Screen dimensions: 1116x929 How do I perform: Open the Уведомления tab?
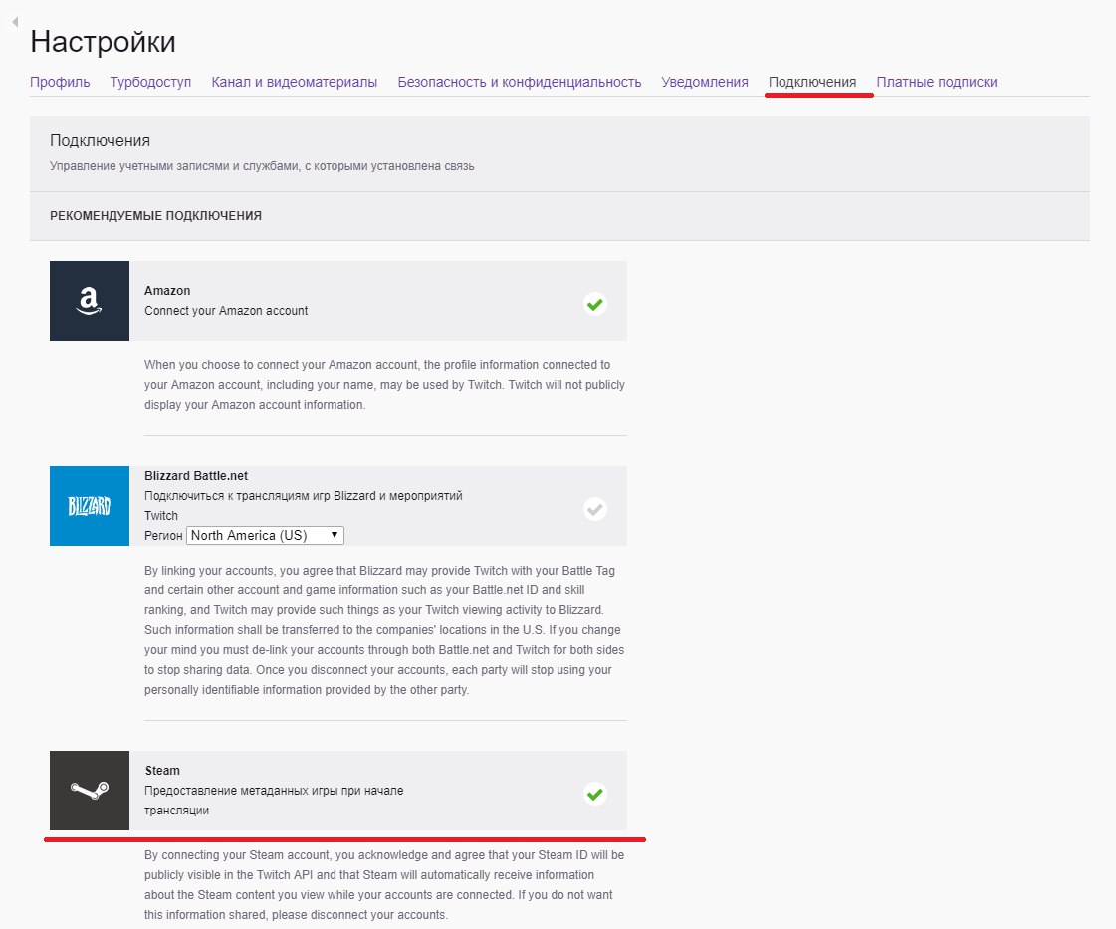[x=704, y=82]
